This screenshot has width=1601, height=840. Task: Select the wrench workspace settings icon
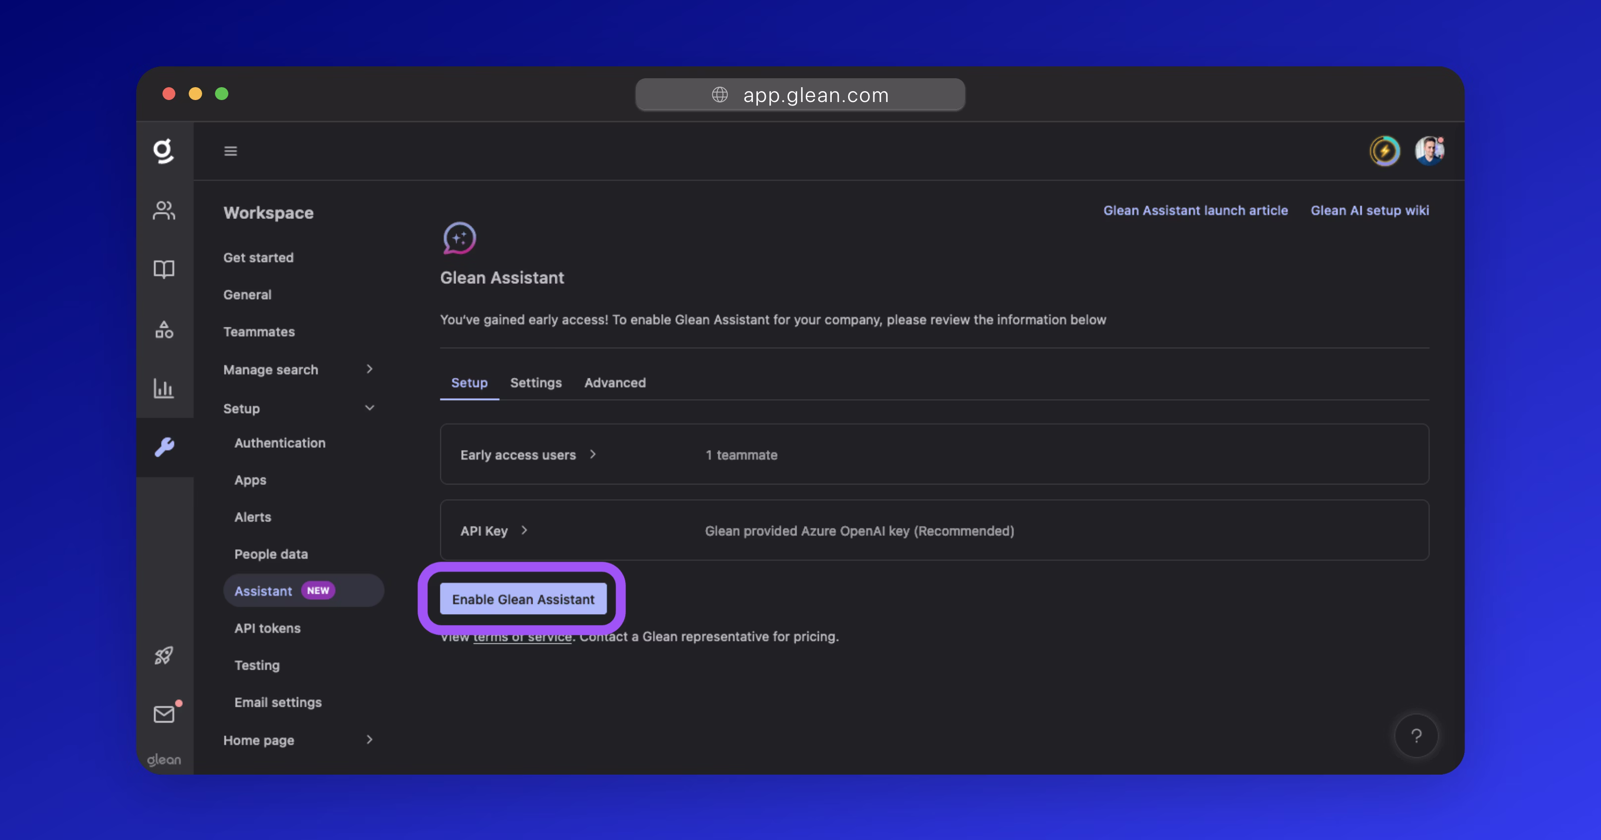coord(164,447)
